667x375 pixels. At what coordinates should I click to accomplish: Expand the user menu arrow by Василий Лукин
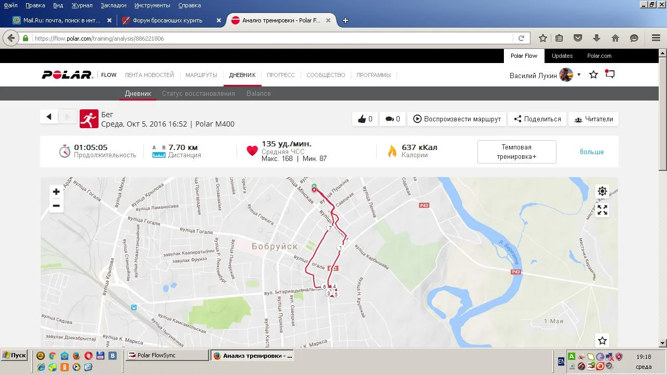[579, 75]
